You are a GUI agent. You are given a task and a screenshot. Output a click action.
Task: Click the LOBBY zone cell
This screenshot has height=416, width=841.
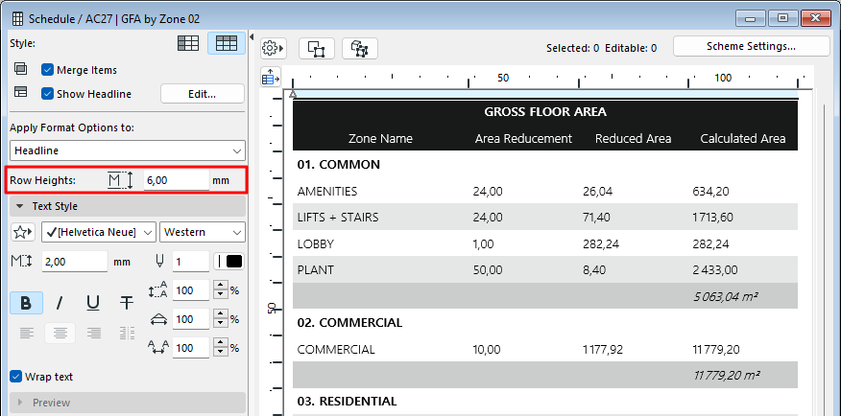315,244
